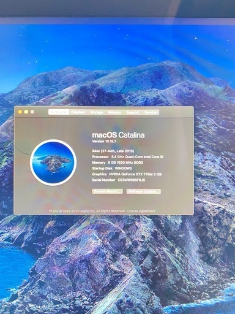Click the System Report button
This screenshot has height=314, width=235.
[107, 191]
